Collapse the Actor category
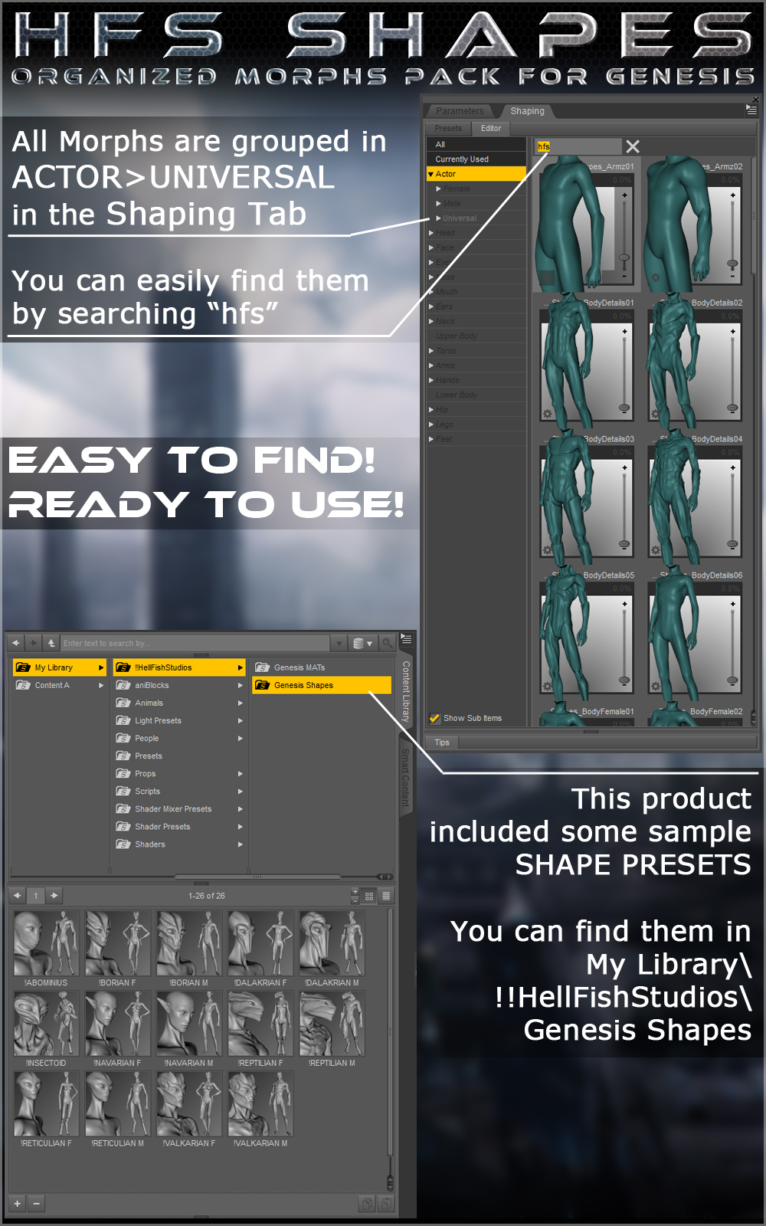 coord(431,174)
